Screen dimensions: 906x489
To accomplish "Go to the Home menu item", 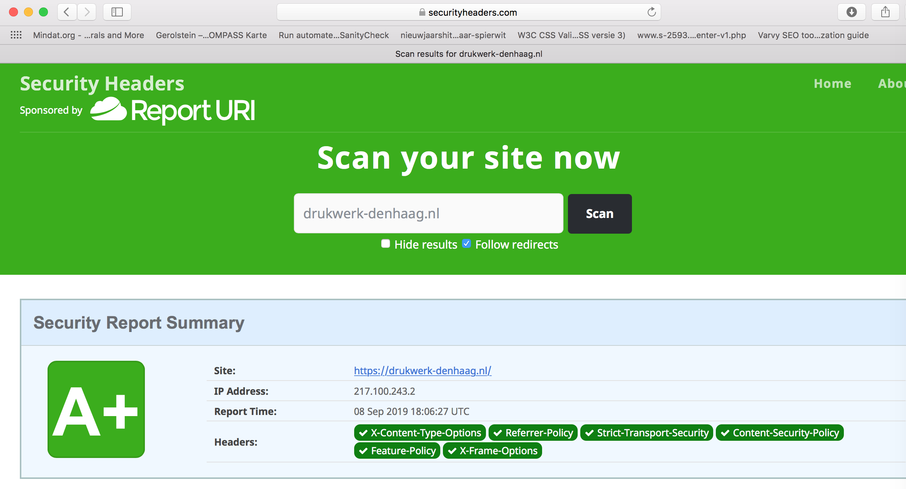I will tap(832, 83).
